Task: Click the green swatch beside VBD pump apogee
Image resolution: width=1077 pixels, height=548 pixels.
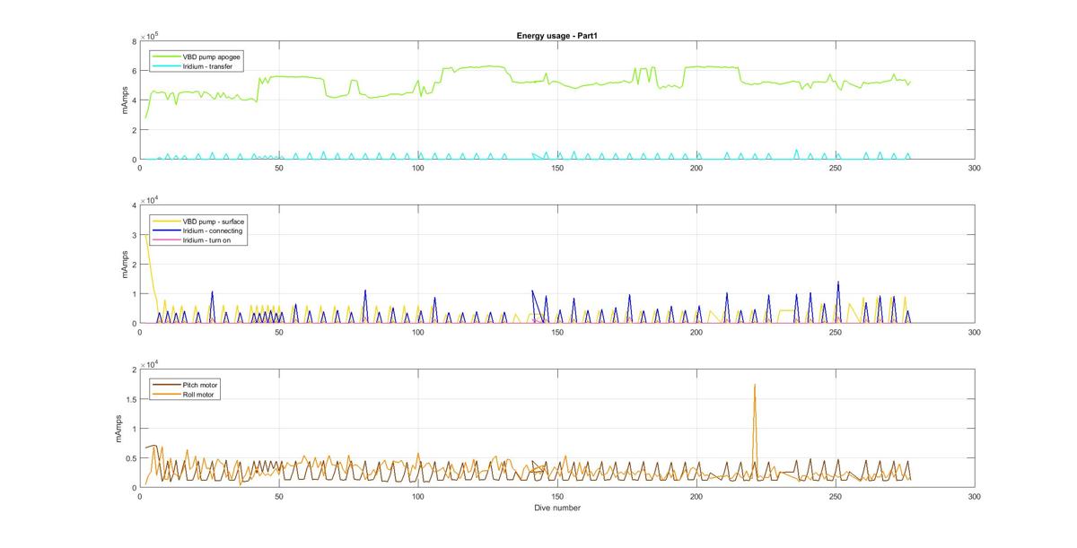Action: 167,57
